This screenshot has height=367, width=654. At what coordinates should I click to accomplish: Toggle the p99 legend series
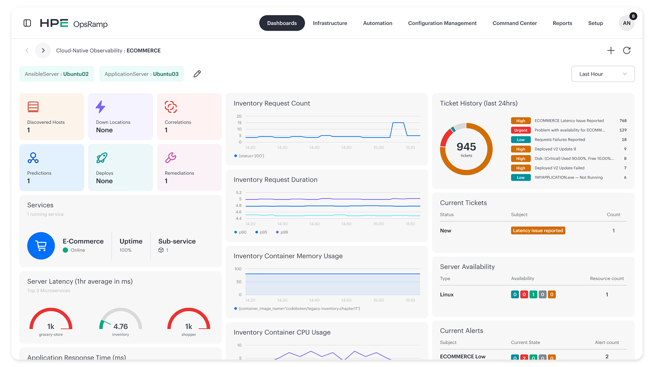(282, 232)
